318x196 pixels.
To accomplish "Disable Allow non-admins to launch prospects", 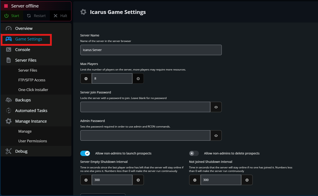I will coord(85,153).
